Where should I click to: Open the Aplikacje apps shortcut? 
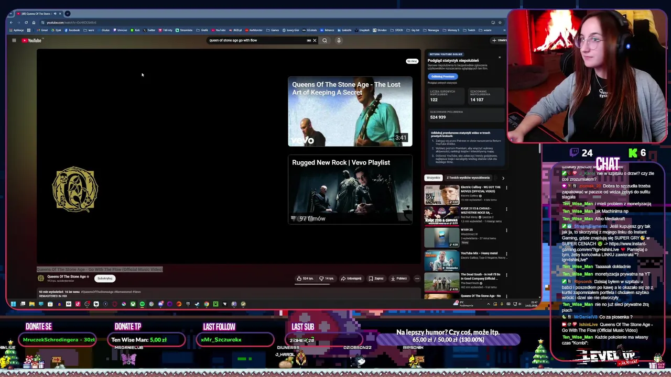(x=17, y=30)
